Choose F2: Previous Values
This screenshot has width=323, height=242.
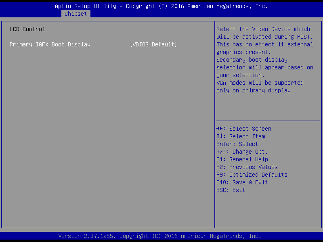click(247, 167)
